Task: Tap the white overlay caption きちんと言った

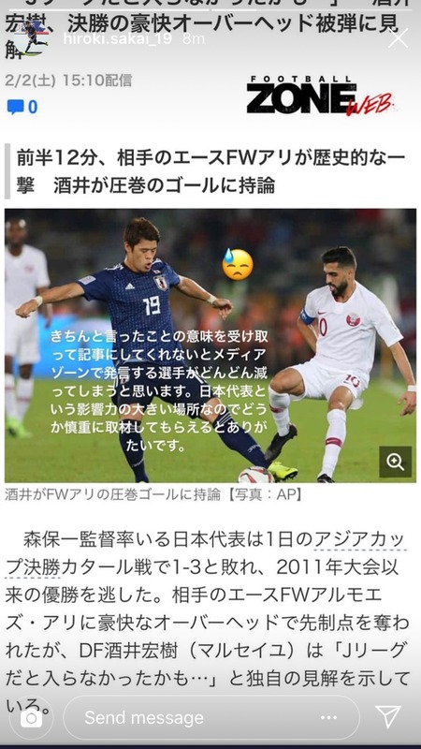Action: pyautogui.click(x=159, y=390)
